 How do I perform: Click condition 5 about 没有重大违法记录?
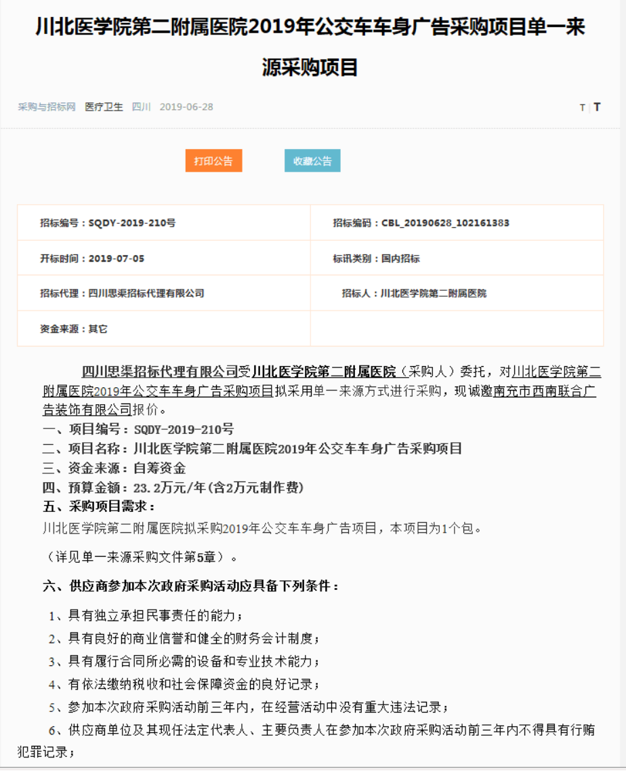248,707
